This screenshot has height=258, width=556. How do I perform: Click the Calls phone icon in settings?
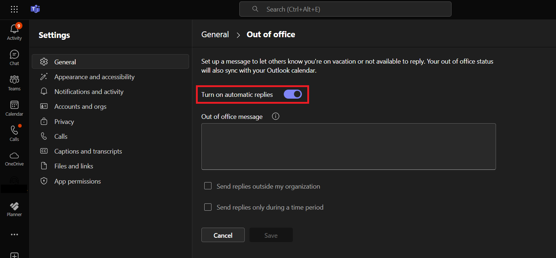tap(44, 136)
